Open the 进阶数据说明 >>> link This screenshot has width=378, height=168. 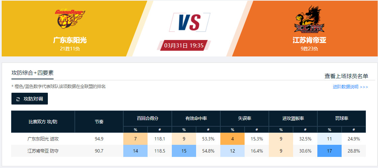click(x=350, y=87)
